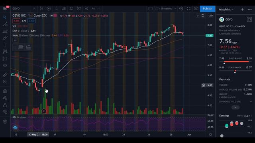
Task: Expand more key stats with the chevron button
Action: pos(235,107)
